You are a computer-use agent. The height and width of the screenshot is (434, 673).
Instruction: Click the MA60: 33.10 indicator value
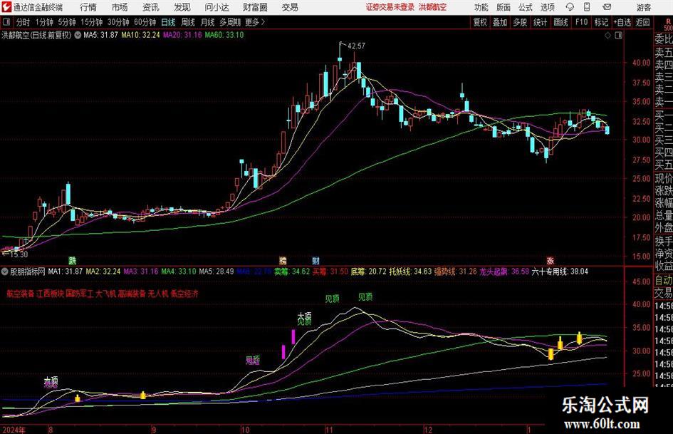(x=224, y=35)
